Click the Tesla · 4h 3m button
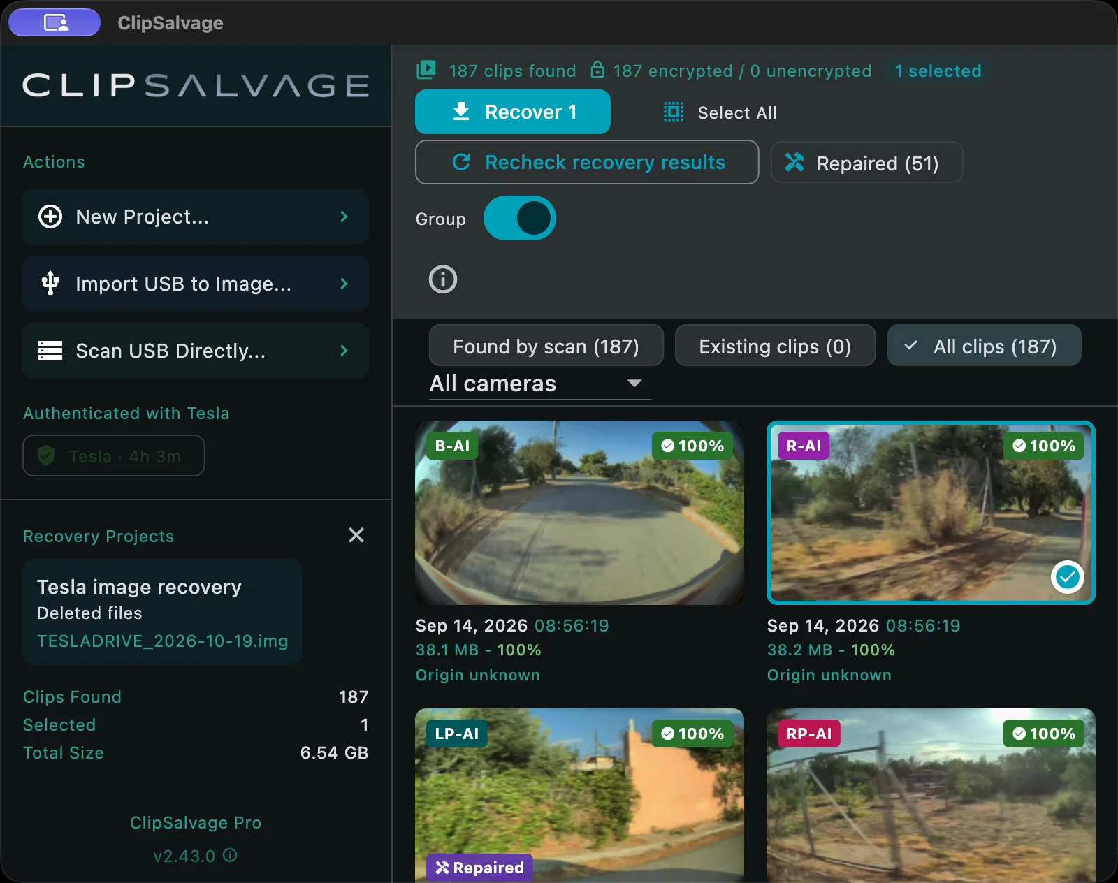The height and width of the screenshot is (883, 1118). pos(114,456)
